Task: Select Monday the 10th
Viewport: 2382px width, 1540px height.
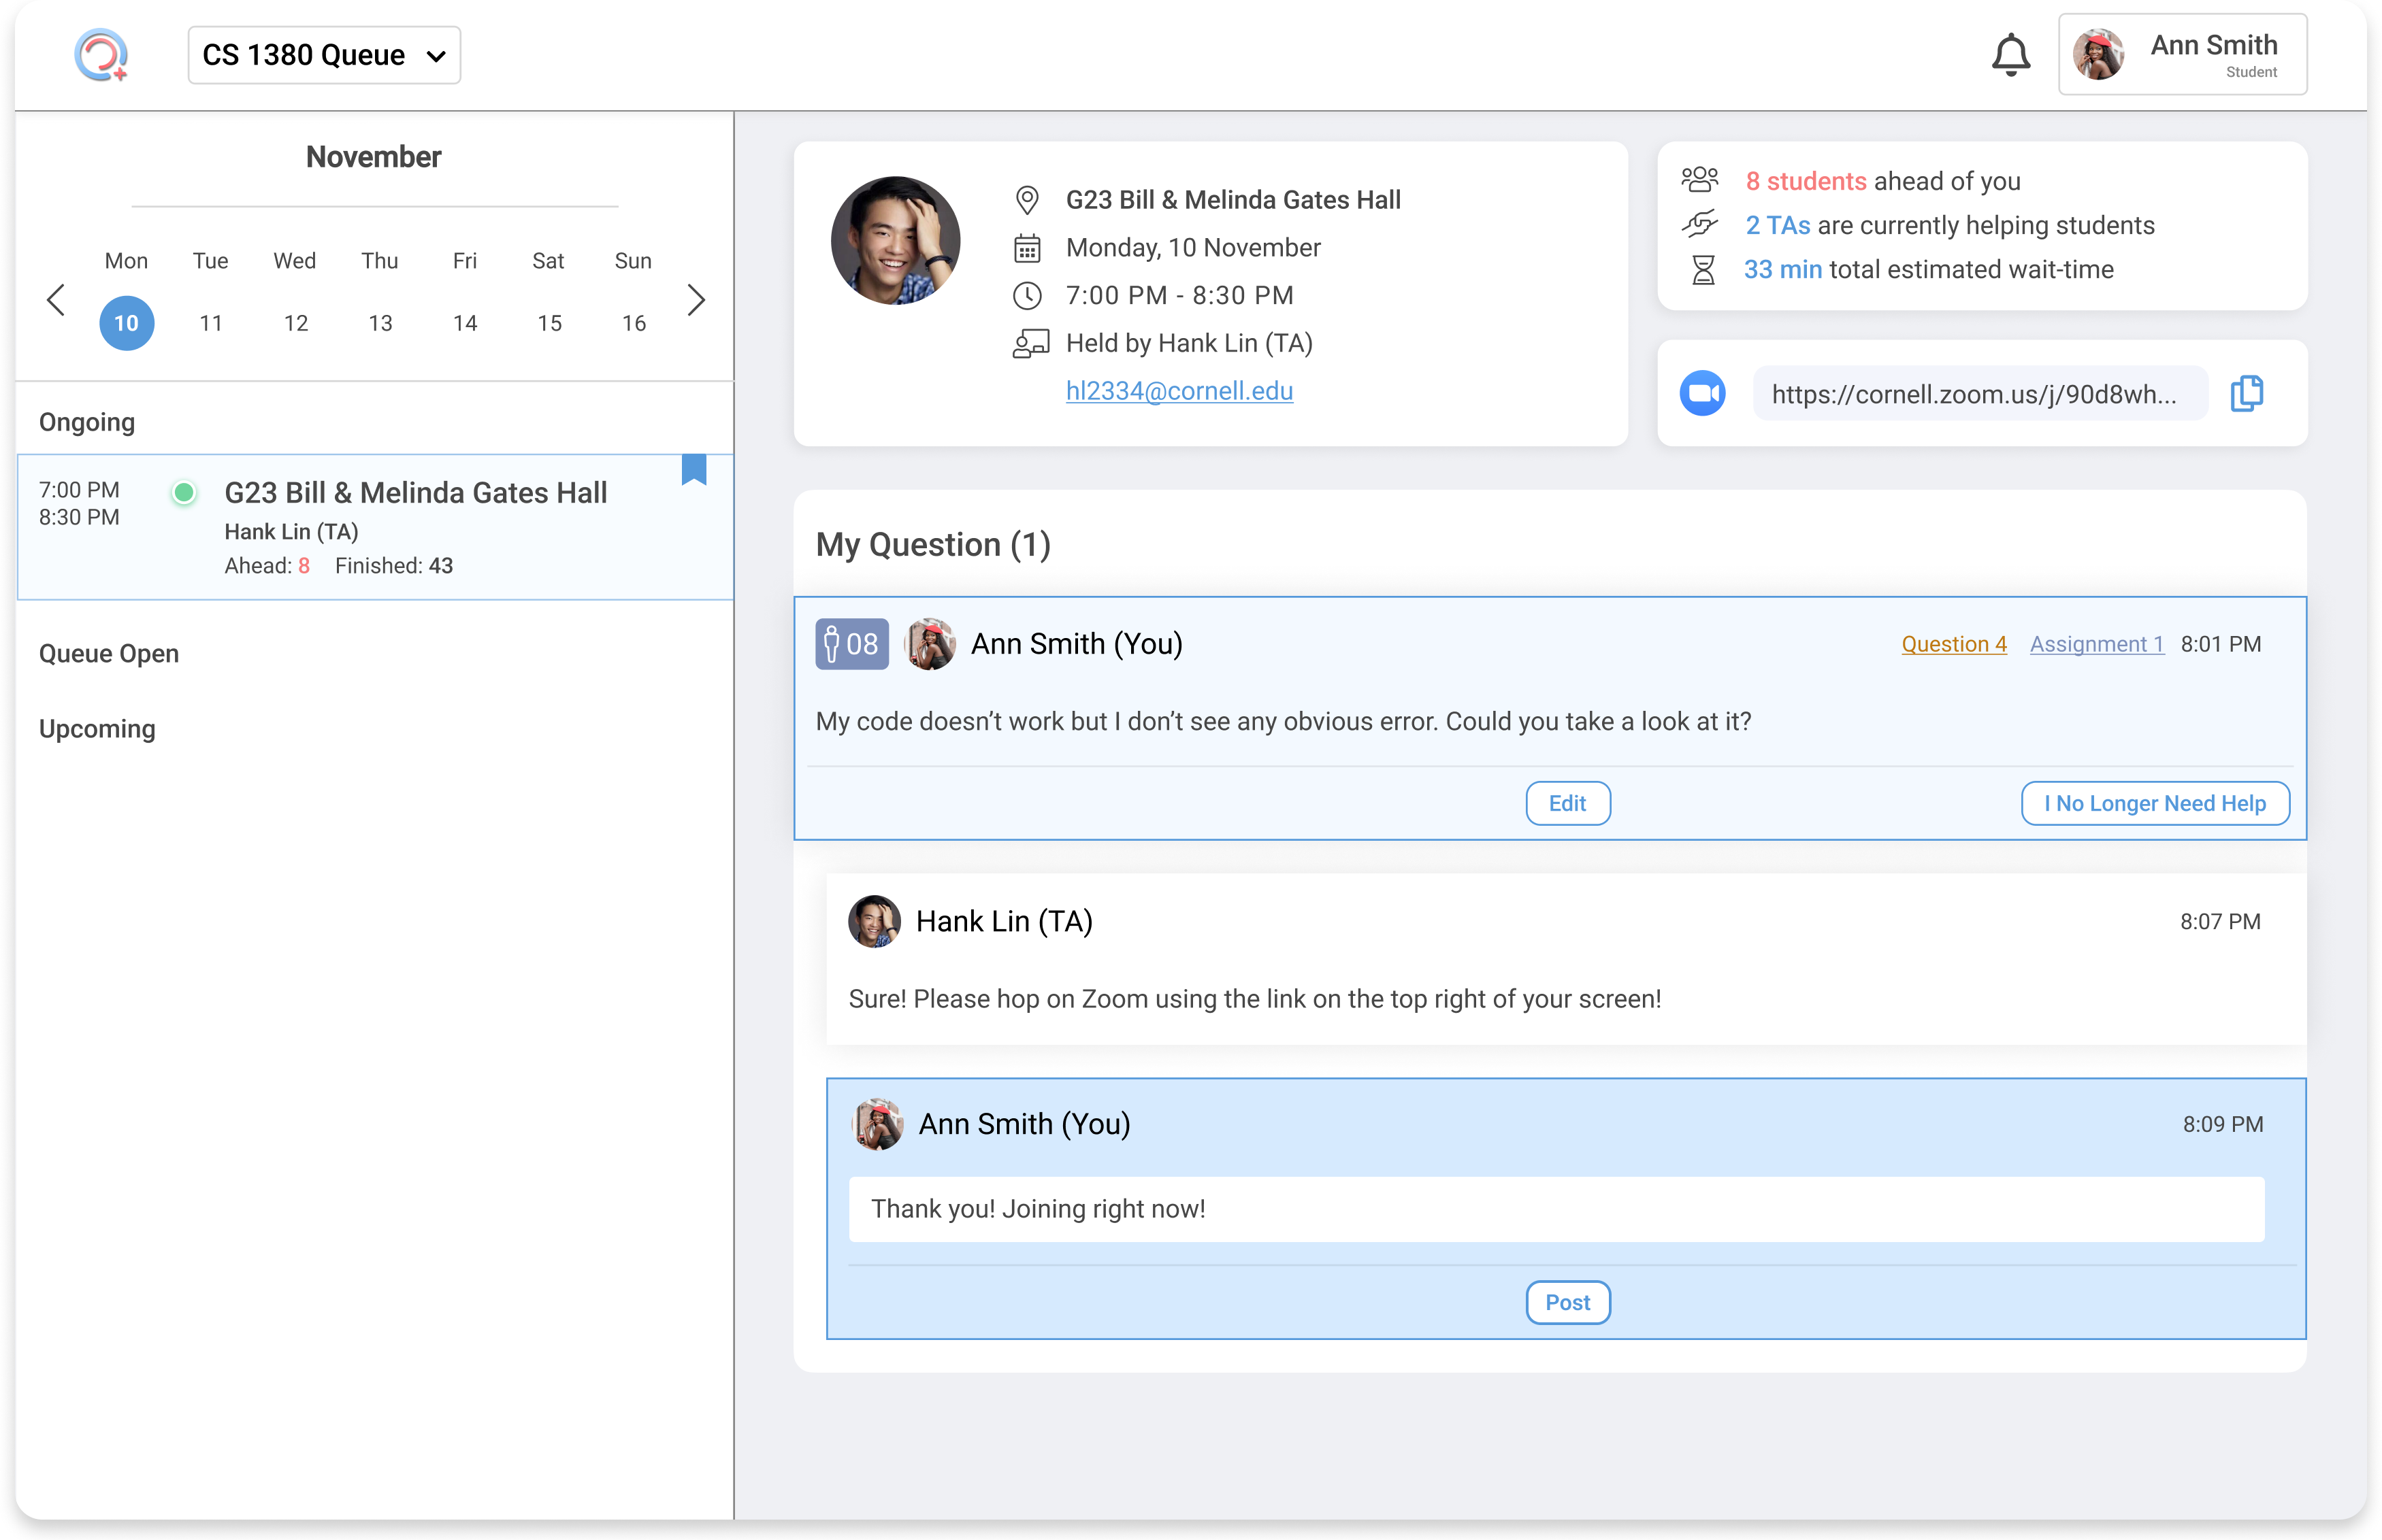Action: (126, 323)
